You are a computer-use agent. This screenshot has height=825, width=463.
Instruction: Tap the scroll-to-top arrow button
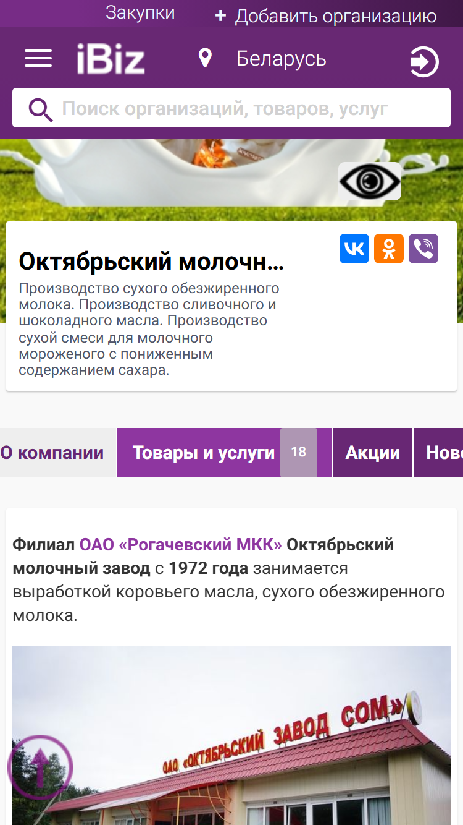click(x=40, y=767)
